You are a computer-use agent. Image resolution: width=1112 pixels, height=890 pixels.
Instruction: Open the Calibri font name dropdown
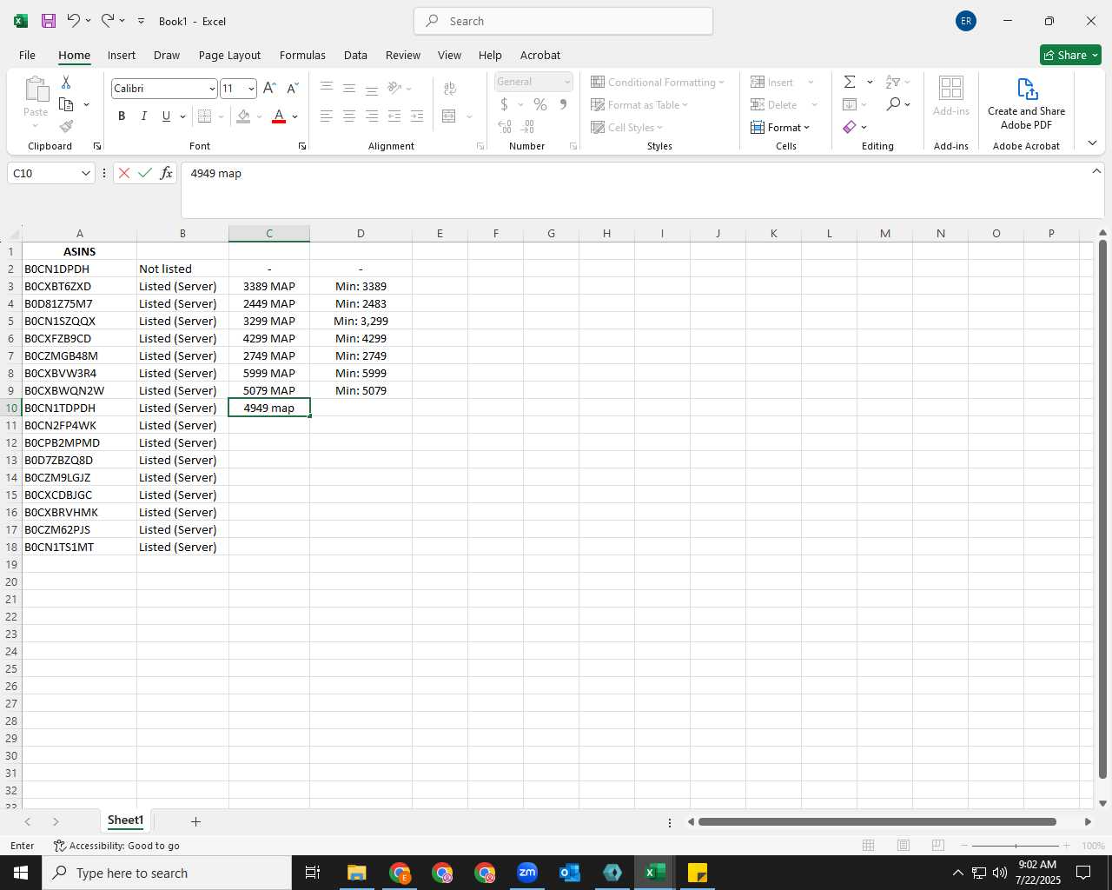tap(212, 89)
